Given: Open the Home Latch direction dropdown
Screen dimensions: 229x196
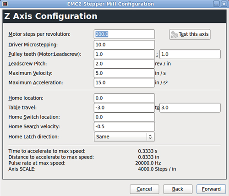Looking at the screenshot, I should point(124,137).
